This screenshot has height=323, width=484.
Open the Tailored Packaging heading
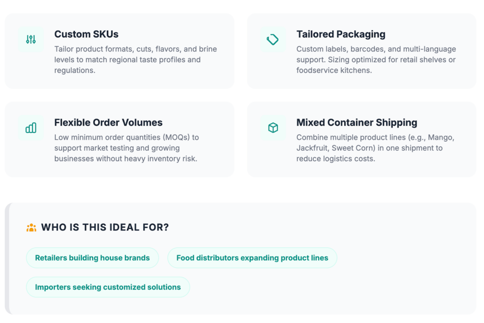pos(341,34)
